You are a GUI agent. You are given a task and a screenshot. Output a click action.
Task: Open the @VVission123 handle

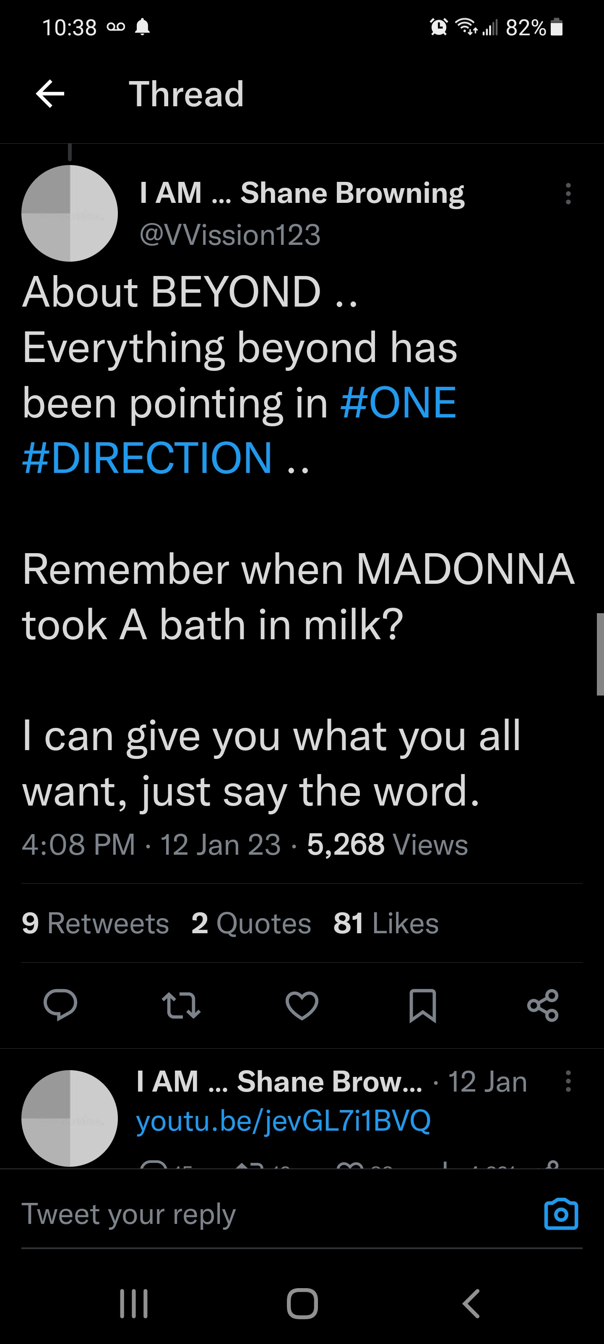pos(230,235)
